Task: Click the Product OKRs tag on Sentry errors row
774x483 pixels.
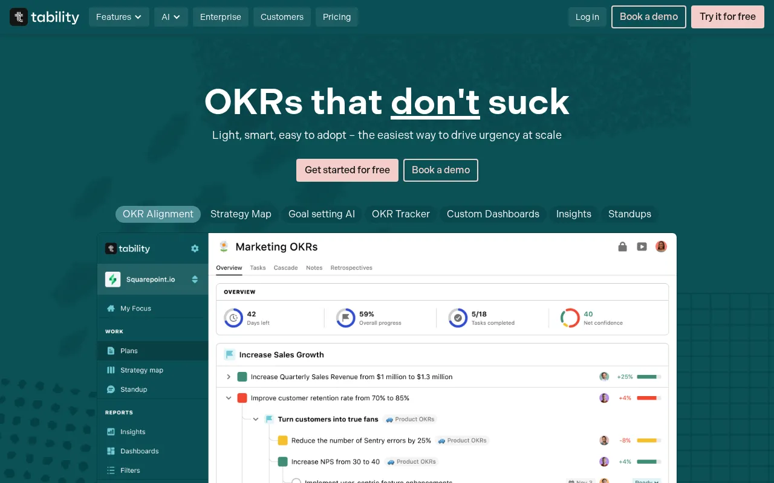Action: (462, 440)
